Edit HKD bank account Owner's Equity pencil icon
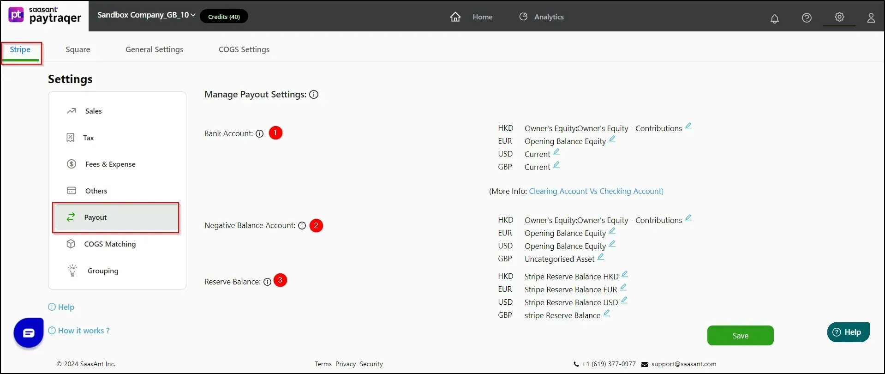Image resolution: width=885 pixels, height=374 pixels. coord(688,126)
